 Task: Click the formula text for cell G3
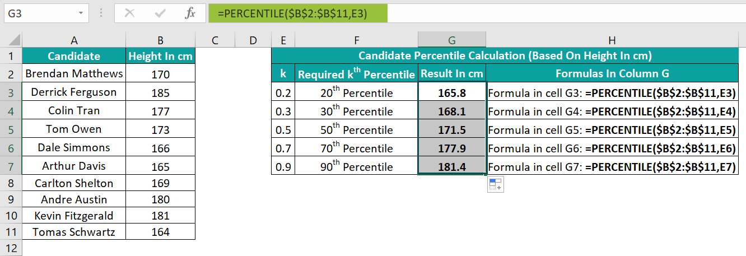click(x=612, y=93)
